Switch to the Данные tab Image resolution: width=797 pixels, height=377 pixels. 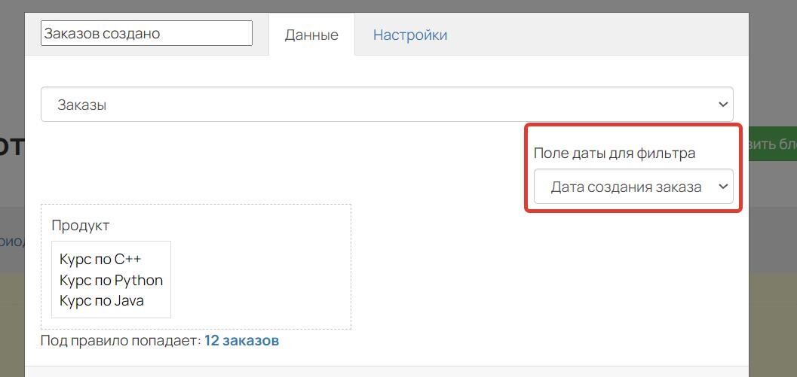311,35
